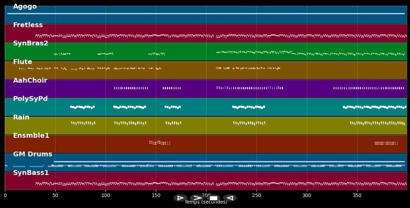
Task: Click the AahChoir track name
Action: (30, 80)
